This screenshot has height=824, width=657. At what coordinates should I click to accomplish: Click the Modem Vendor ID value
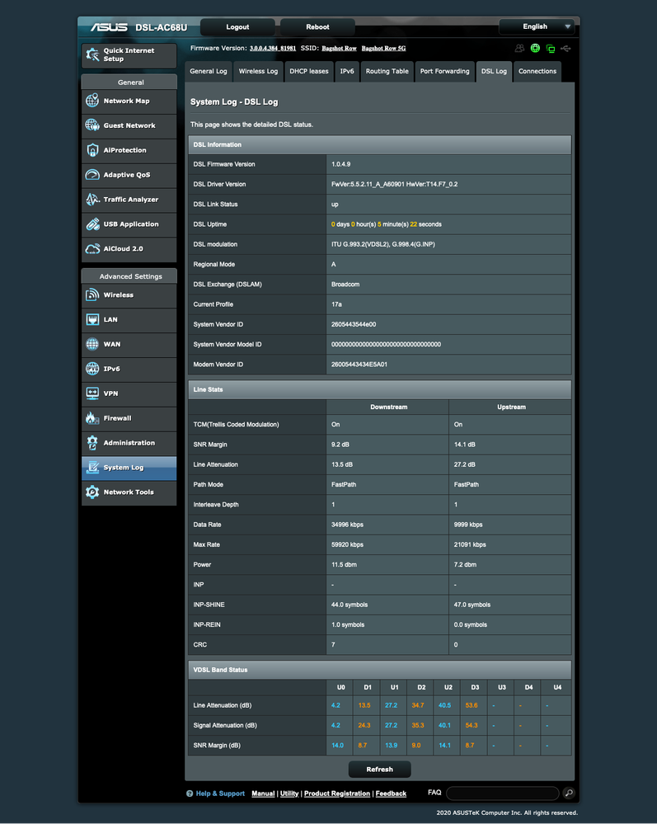359,365
